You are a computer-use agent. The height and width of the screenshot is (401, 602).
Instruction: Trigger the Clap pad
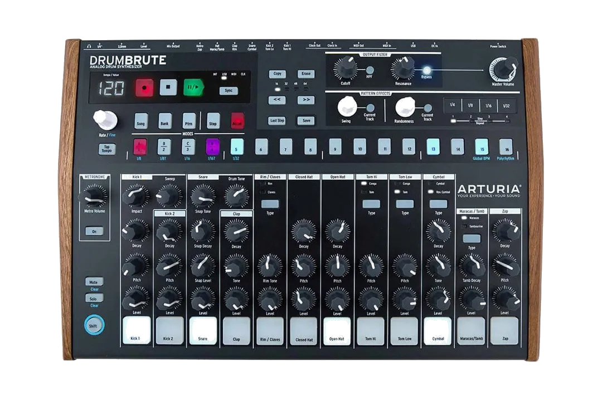tap(236, 330)
